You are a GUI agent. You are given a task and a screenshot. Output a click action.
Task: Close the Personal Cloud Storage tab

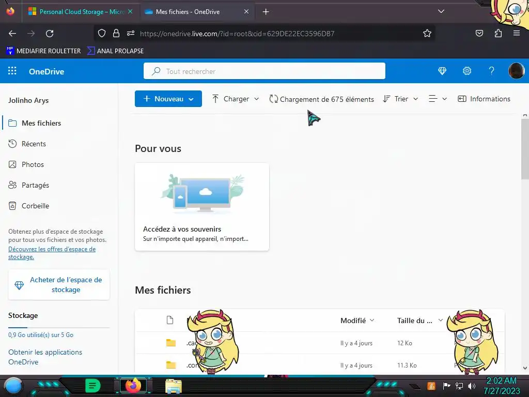point(130,11)
